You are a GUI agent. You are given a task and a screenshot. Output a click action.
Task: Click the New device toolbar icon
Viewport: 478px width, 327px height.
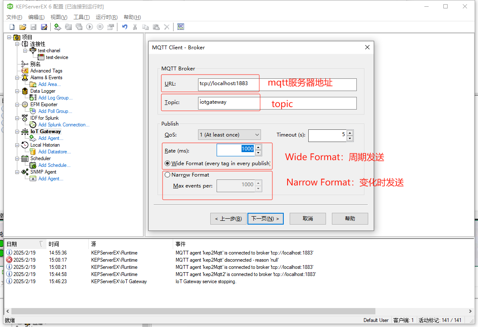pos(68,27)
